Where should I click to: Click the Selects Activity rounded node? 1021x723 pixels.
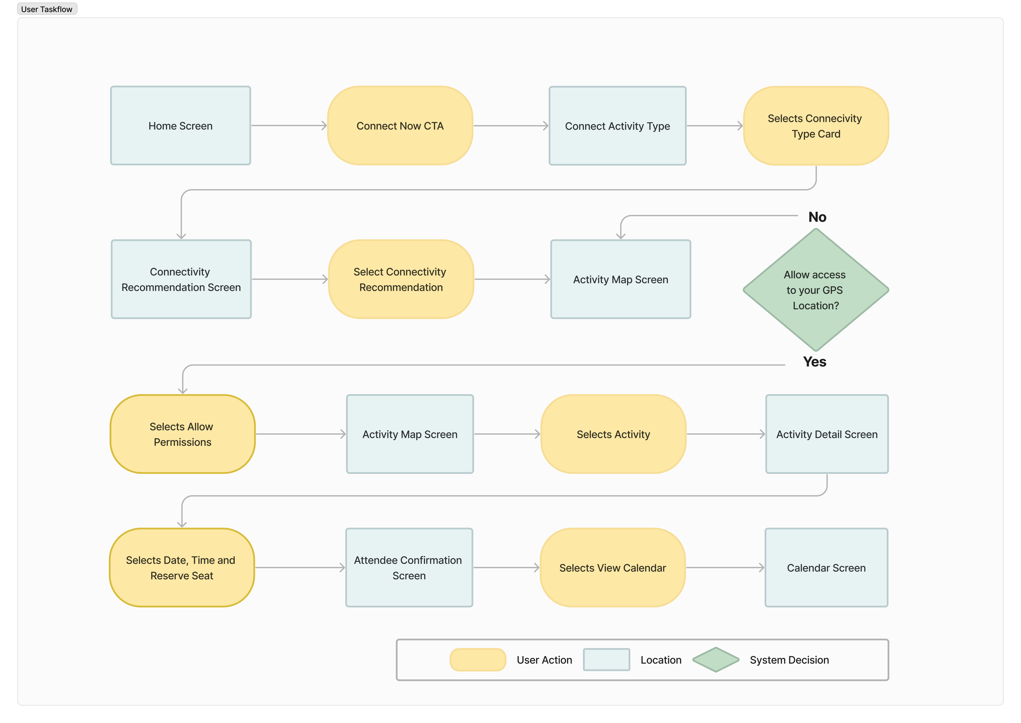[x=613, y=434]
